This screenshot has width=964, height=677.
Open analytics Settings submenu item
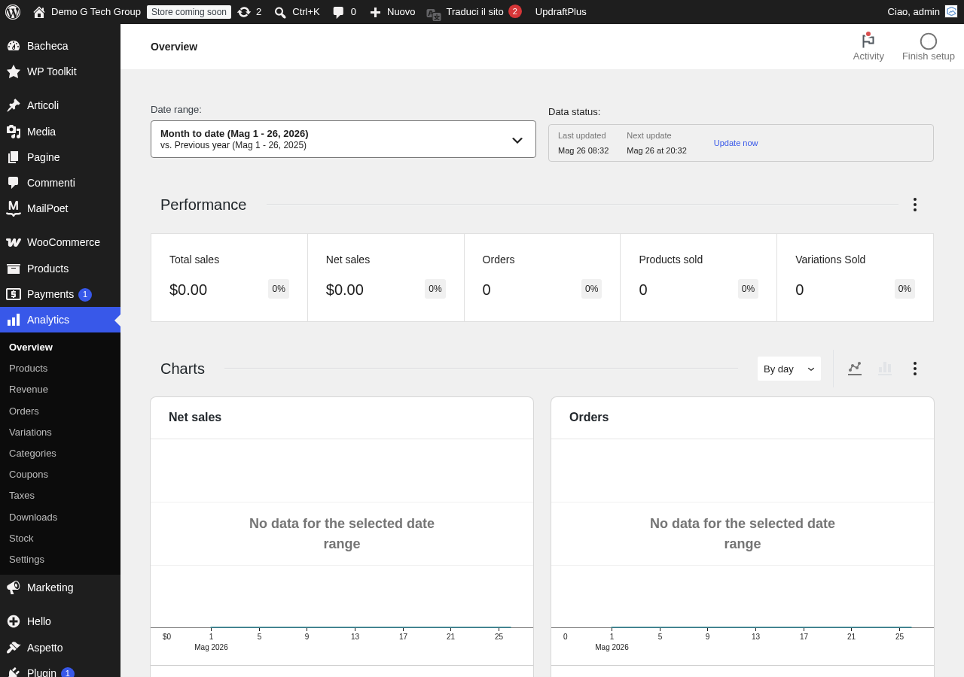point(26,560)
